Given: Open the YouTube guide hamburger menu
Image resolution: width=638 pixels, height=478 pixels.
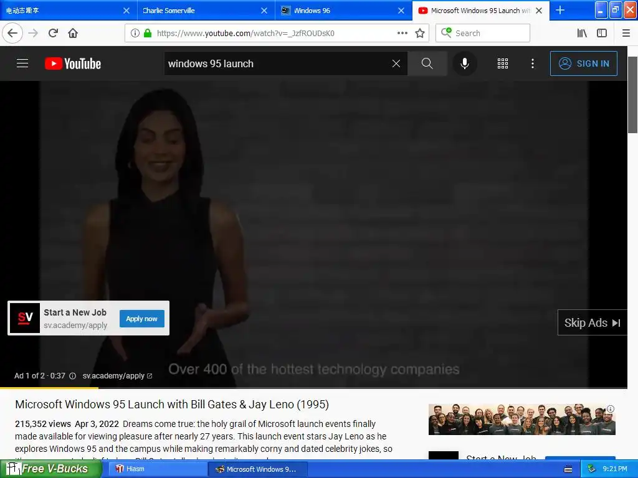Looking at the screenshot, I should (x=22, y=63).
